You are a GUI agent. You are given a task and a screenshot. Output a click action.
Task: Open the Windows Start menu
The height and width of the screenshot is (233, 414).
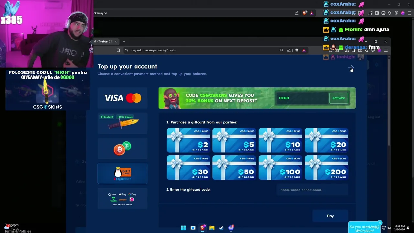coord(183,228)
